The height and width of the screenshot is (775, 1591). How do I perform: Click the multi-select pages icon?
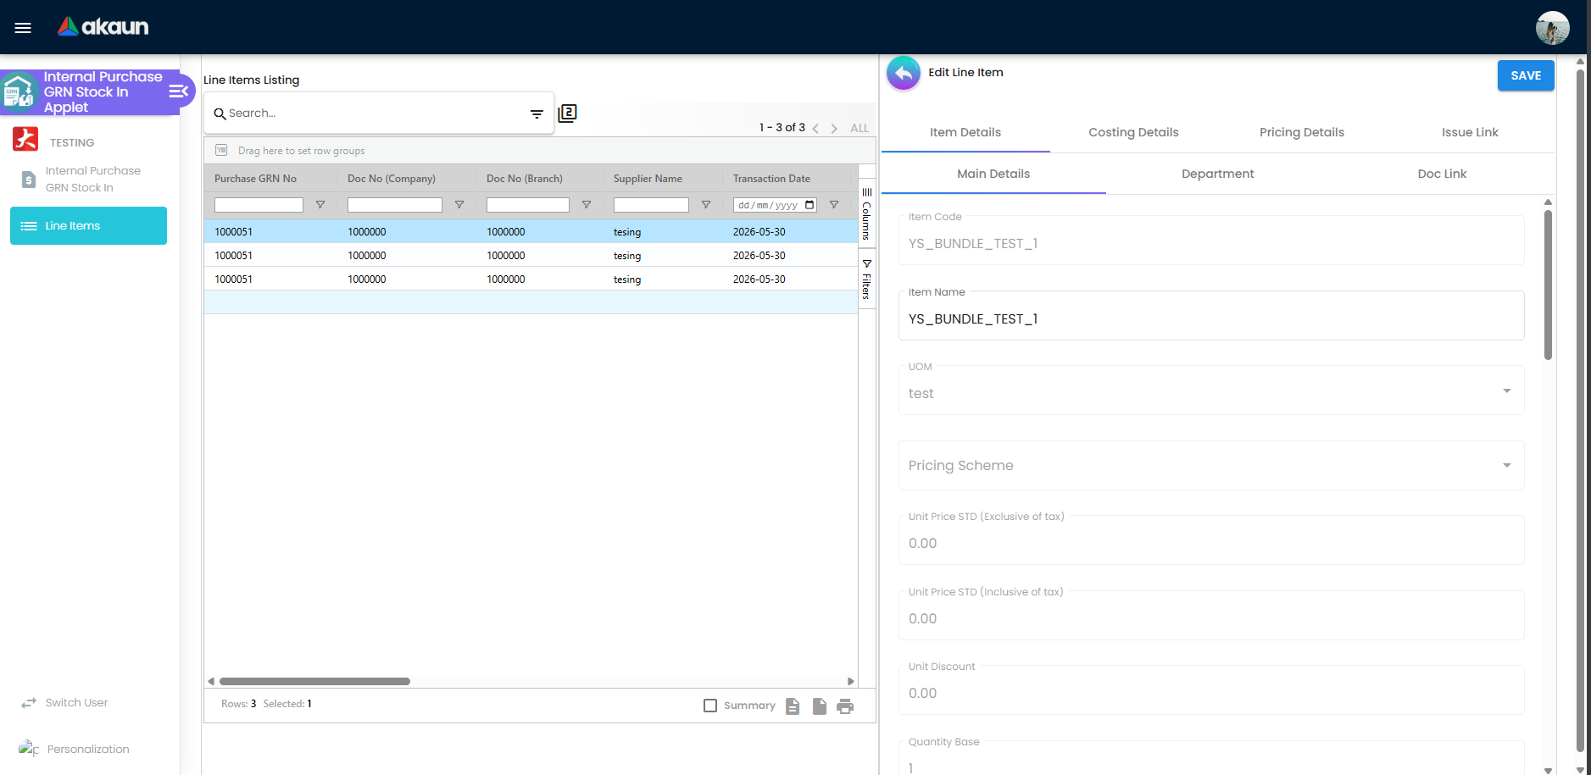coord(567,113)
